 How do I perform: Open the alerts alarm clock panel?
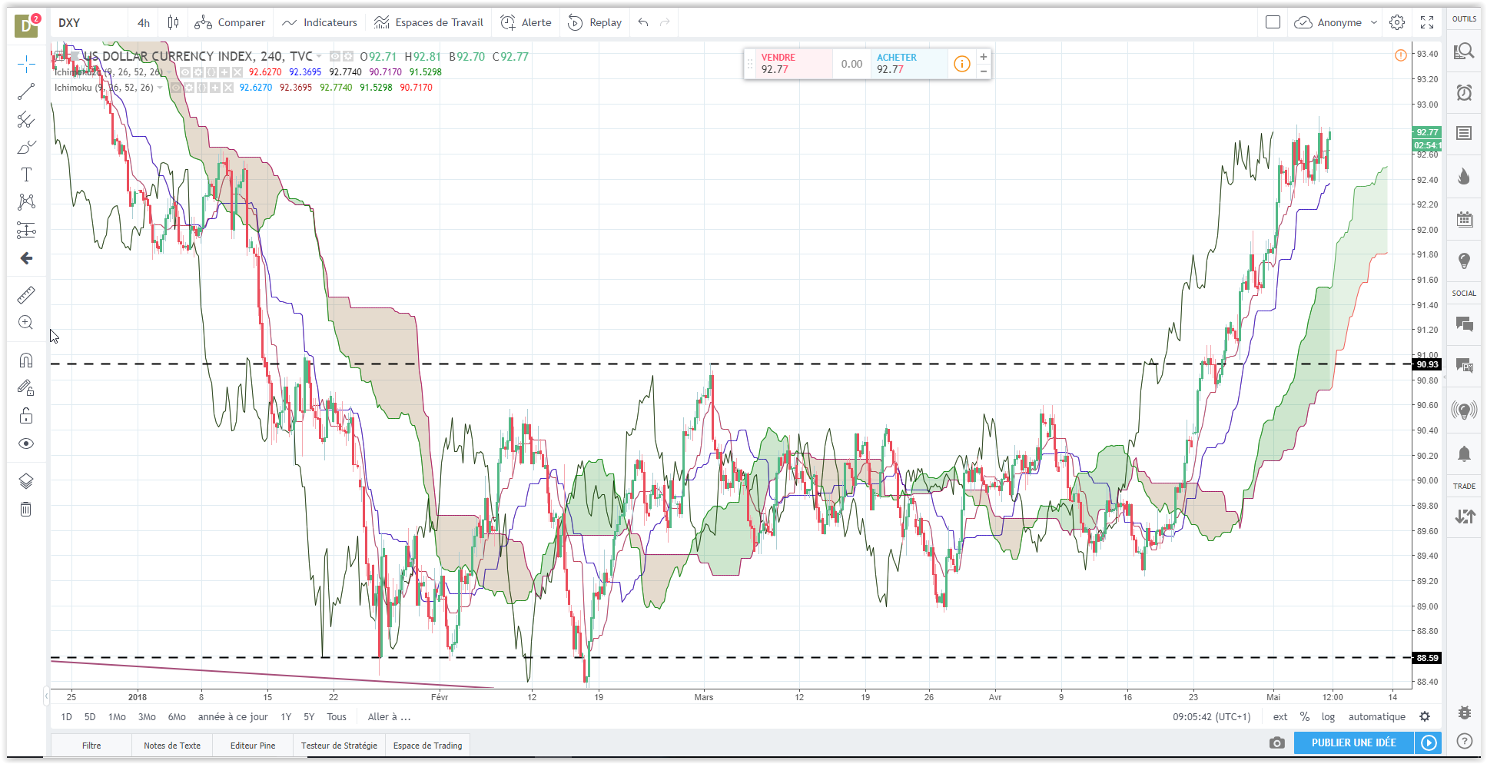point(1464,93)
